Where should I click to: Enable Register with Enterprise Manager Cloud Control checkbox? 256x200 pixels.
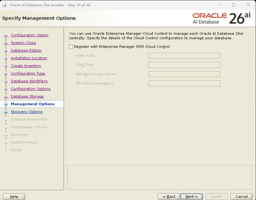(x=71, y=47)
